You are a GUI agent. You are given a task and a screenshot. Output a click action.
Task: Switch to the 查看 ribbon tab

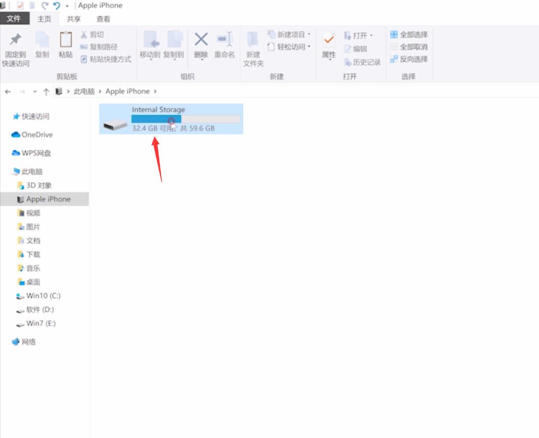coord(103,19)
